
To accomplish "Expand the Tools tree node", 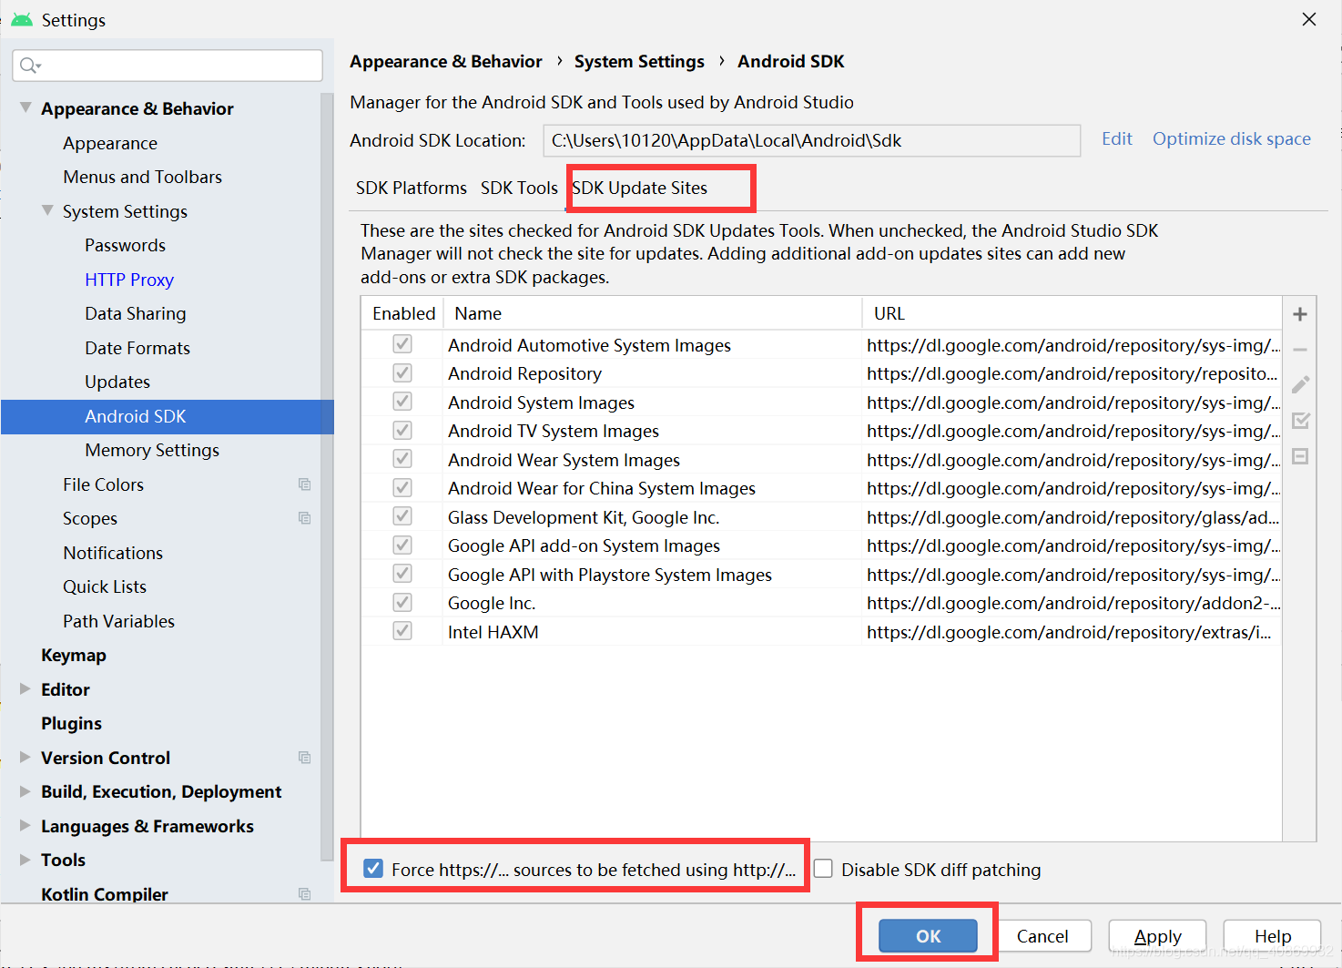I will [25, 860].
